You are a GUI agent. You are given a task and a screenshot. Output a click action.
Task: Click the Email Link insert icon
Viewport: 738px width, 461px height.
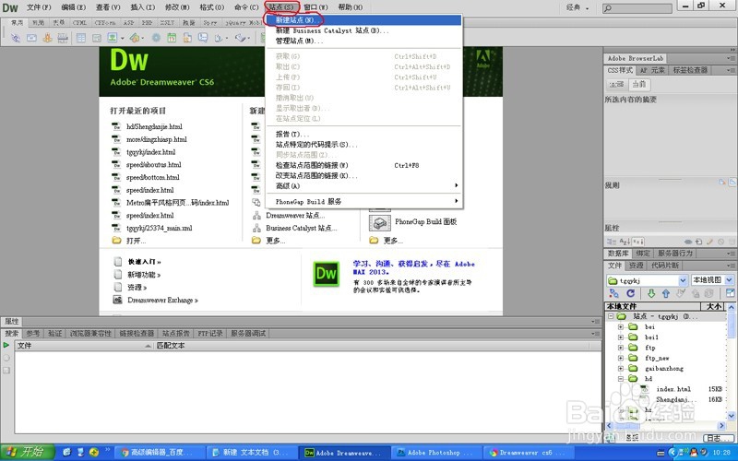(31, 38)
